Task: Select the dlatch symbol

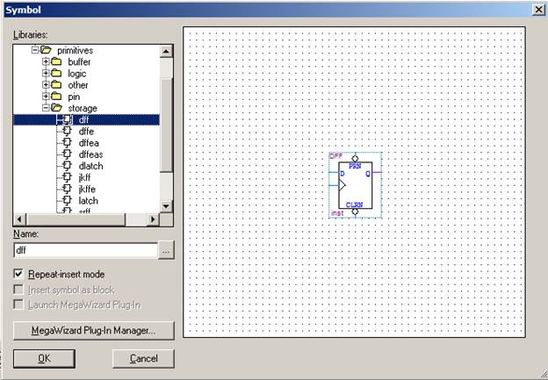Action: tap(90, 165)
